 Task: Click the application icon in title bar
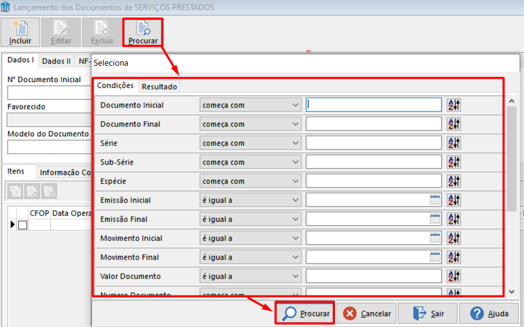pos(5,7)
